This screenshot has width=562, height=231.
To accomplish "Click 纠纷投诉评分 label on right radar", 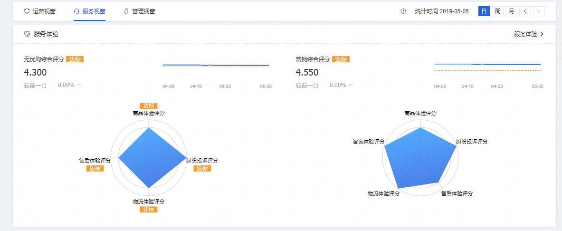I will click(x=472, y=142).
